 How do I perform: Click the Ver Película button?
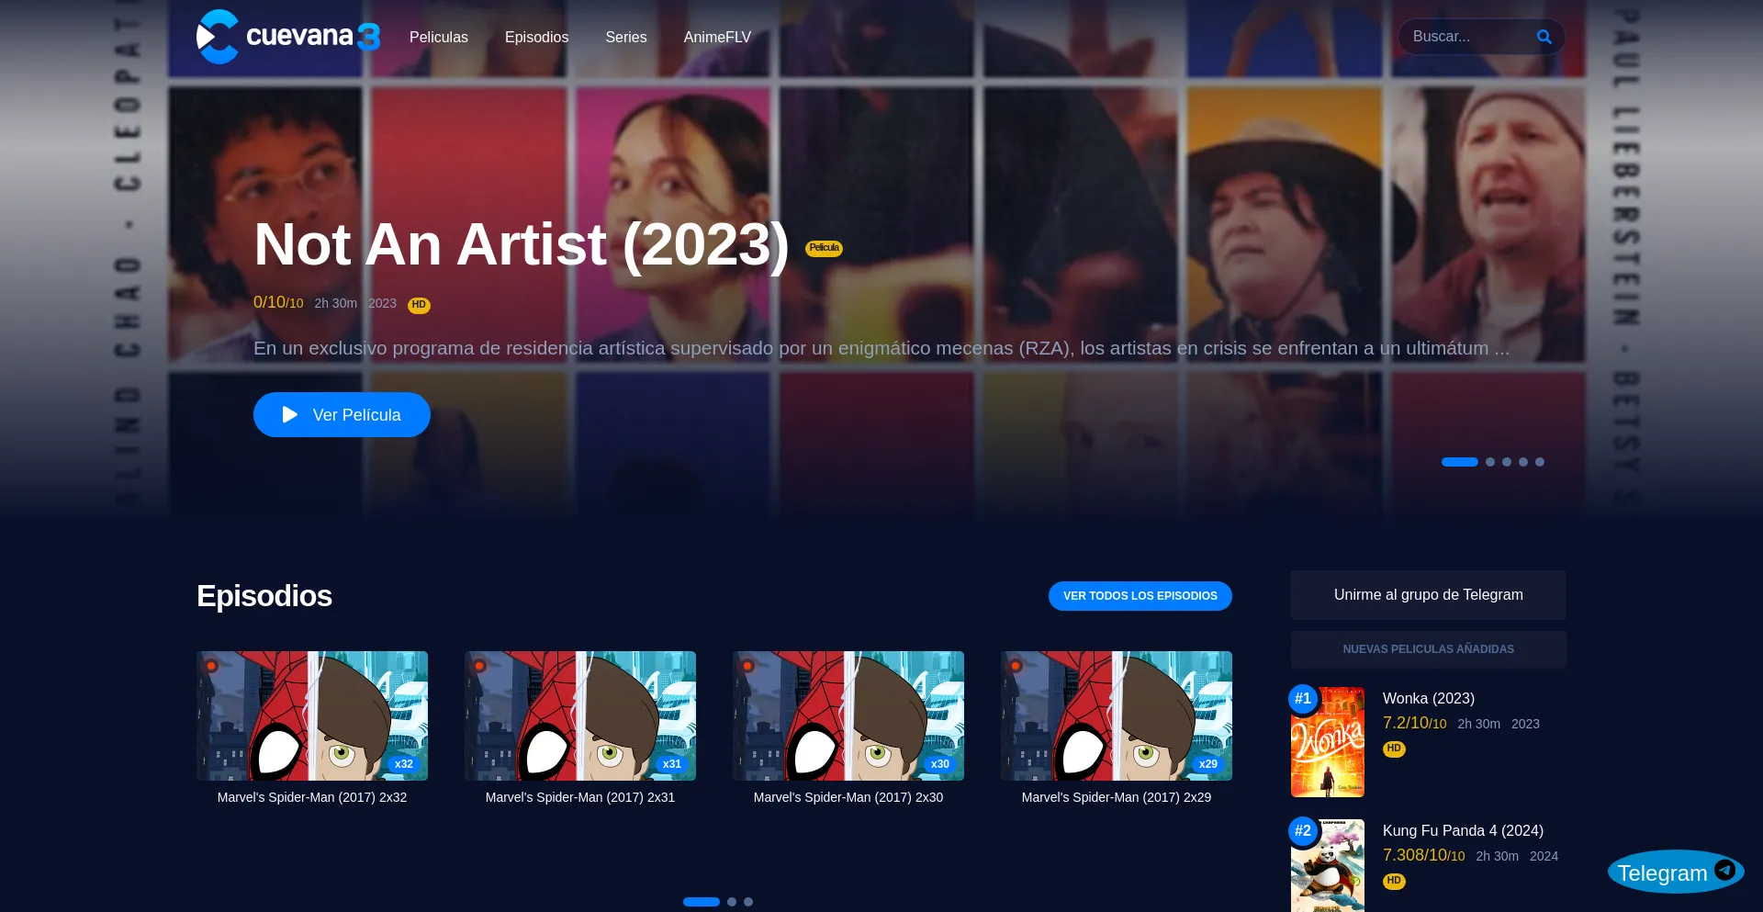[342, 414]
